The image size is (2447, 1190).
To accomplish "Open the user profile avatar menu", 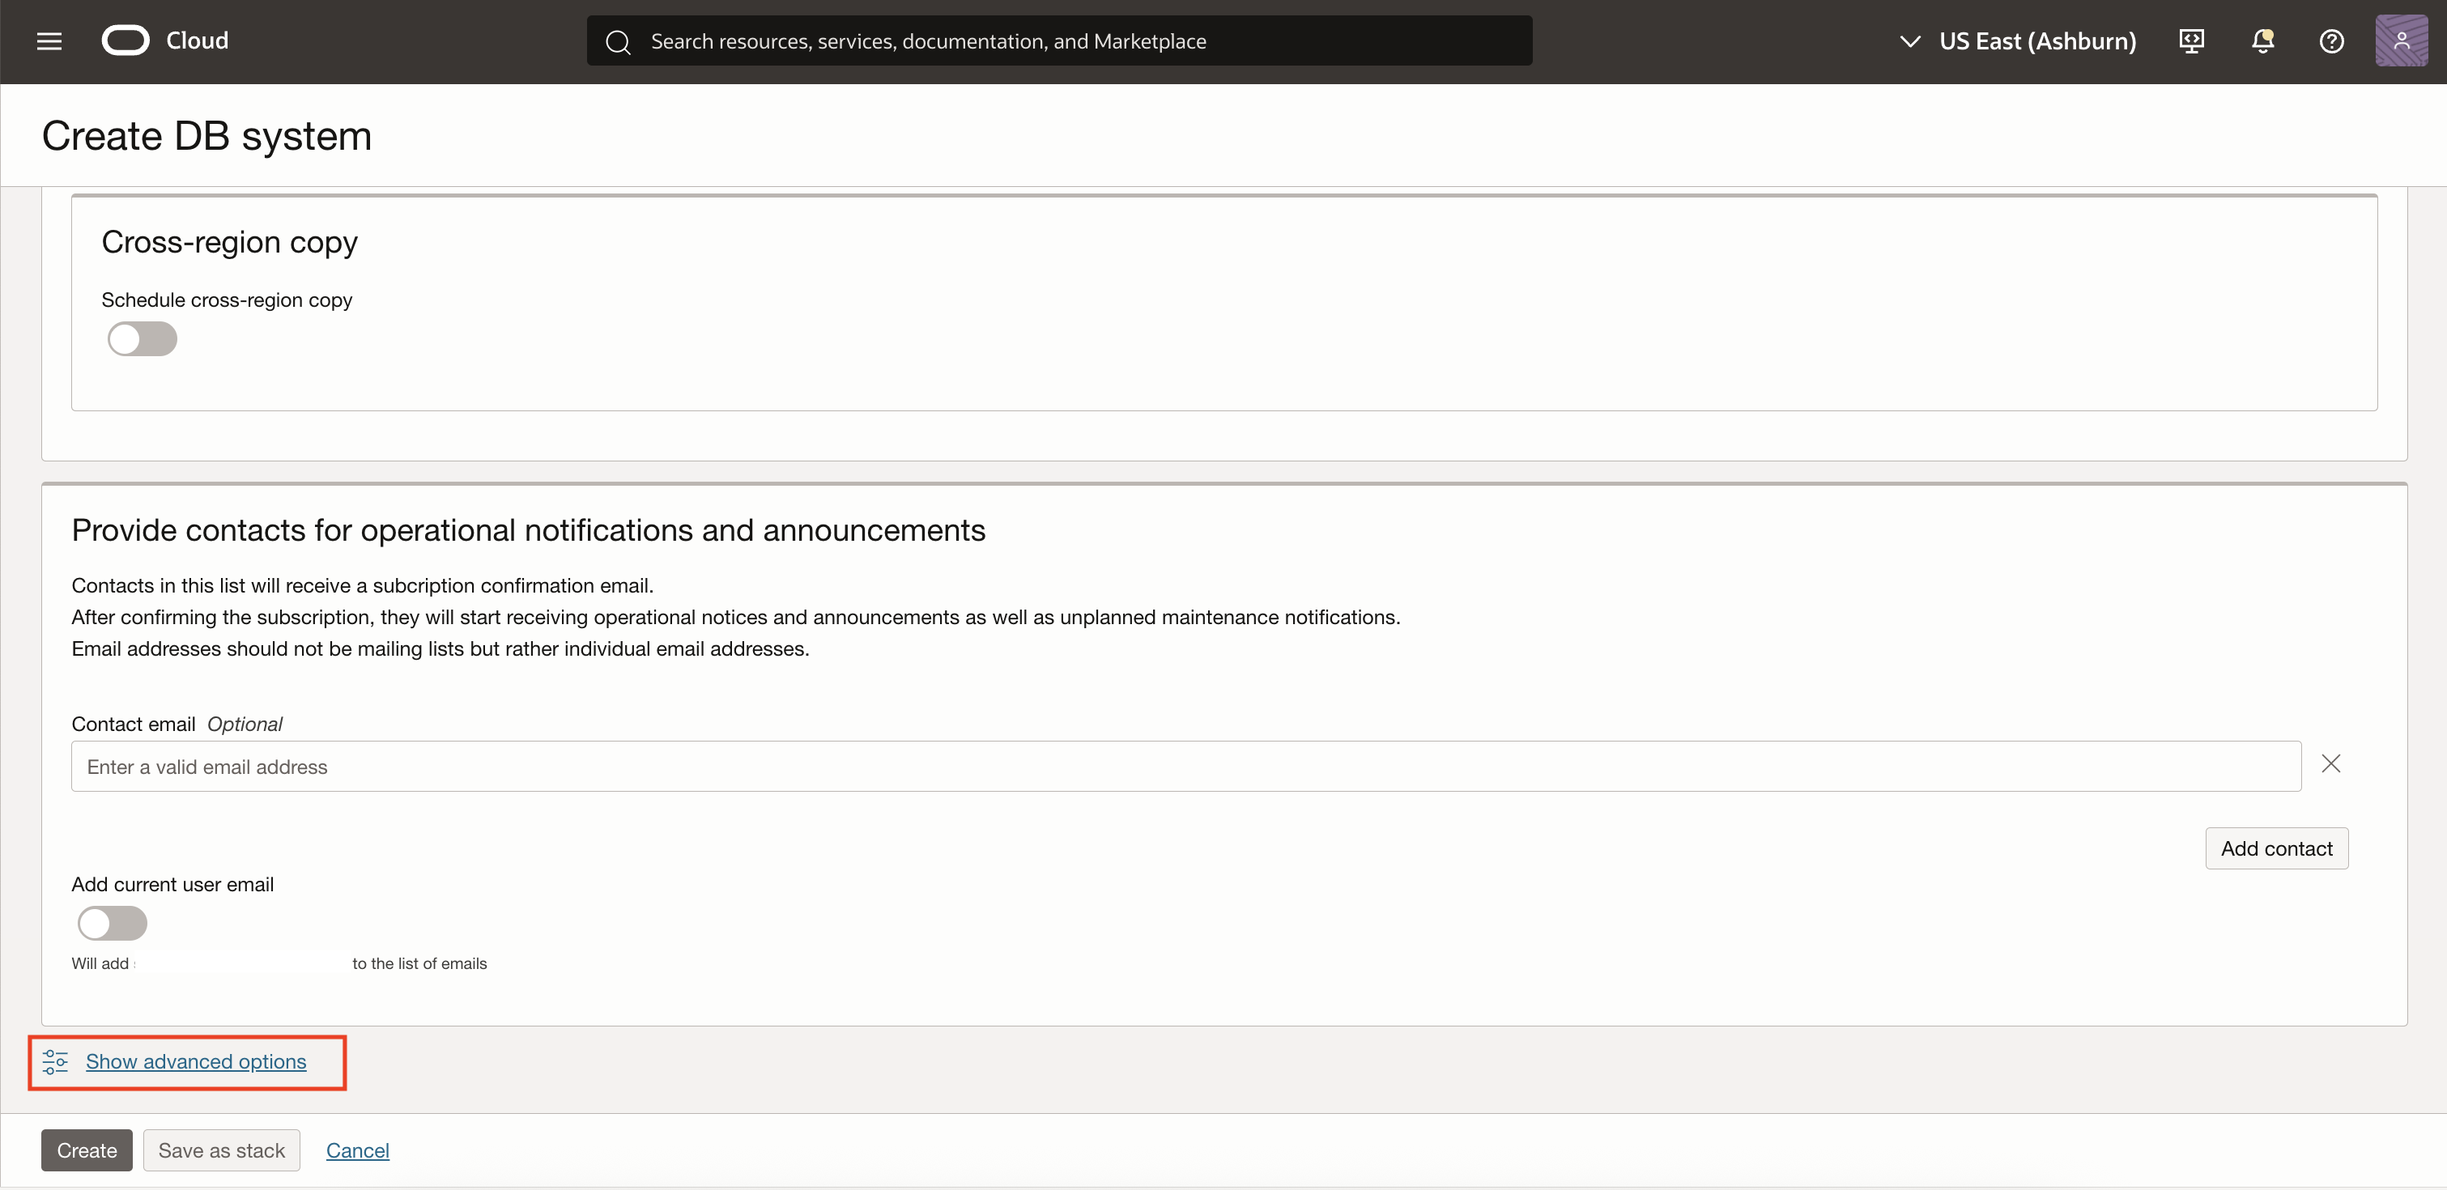I will [x=2402, y=40].
